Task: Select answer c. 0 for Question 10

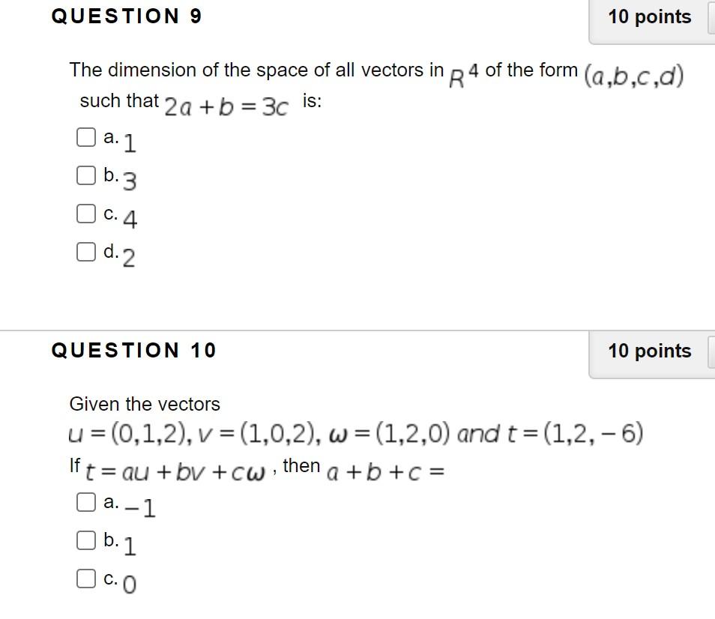Action: [85, 578]
